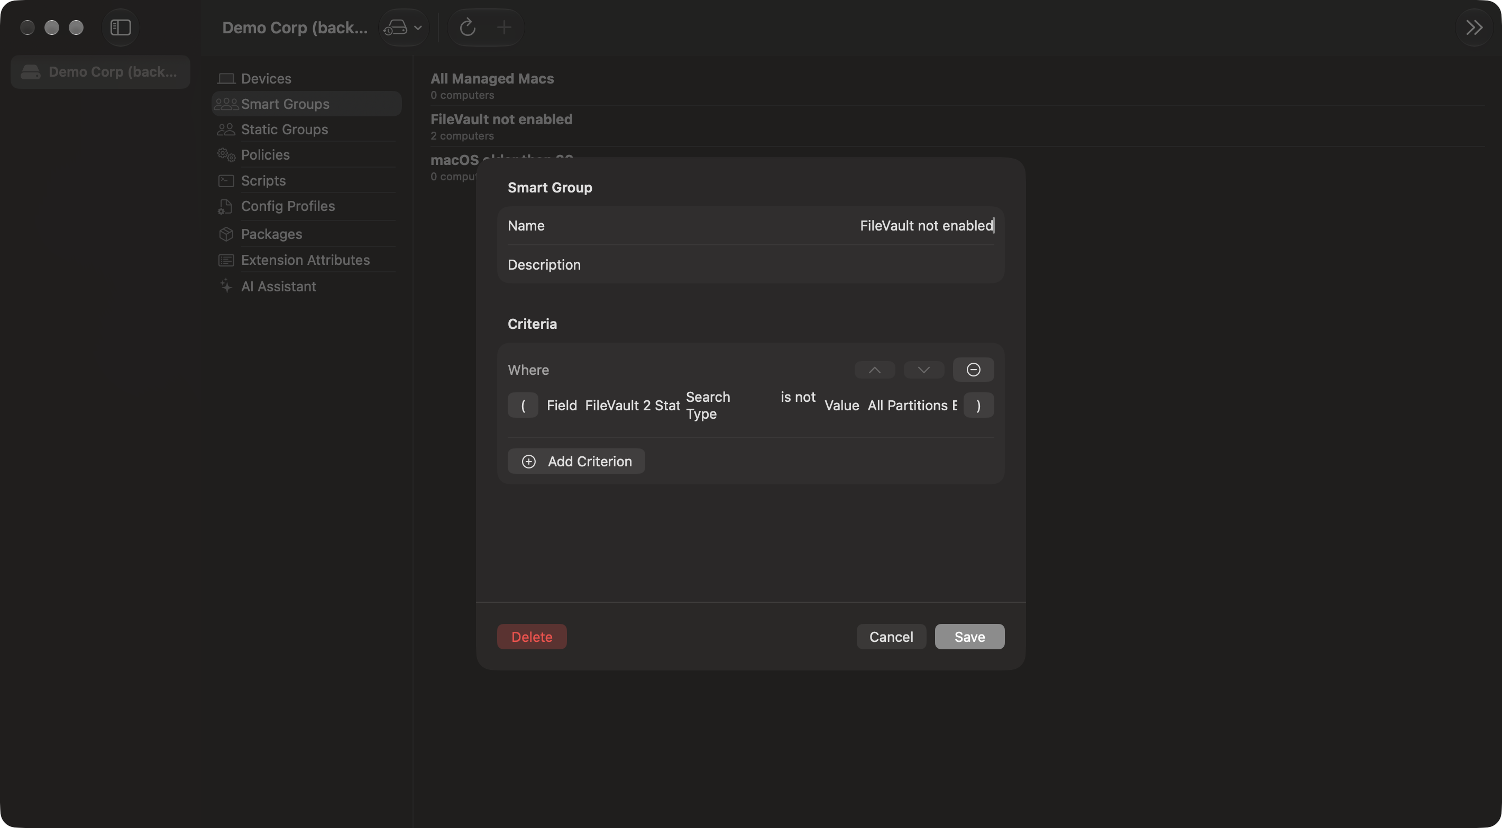The image size is (1502, 828).
Task: Click the Cancel button
Action: (x=891, y=637)
